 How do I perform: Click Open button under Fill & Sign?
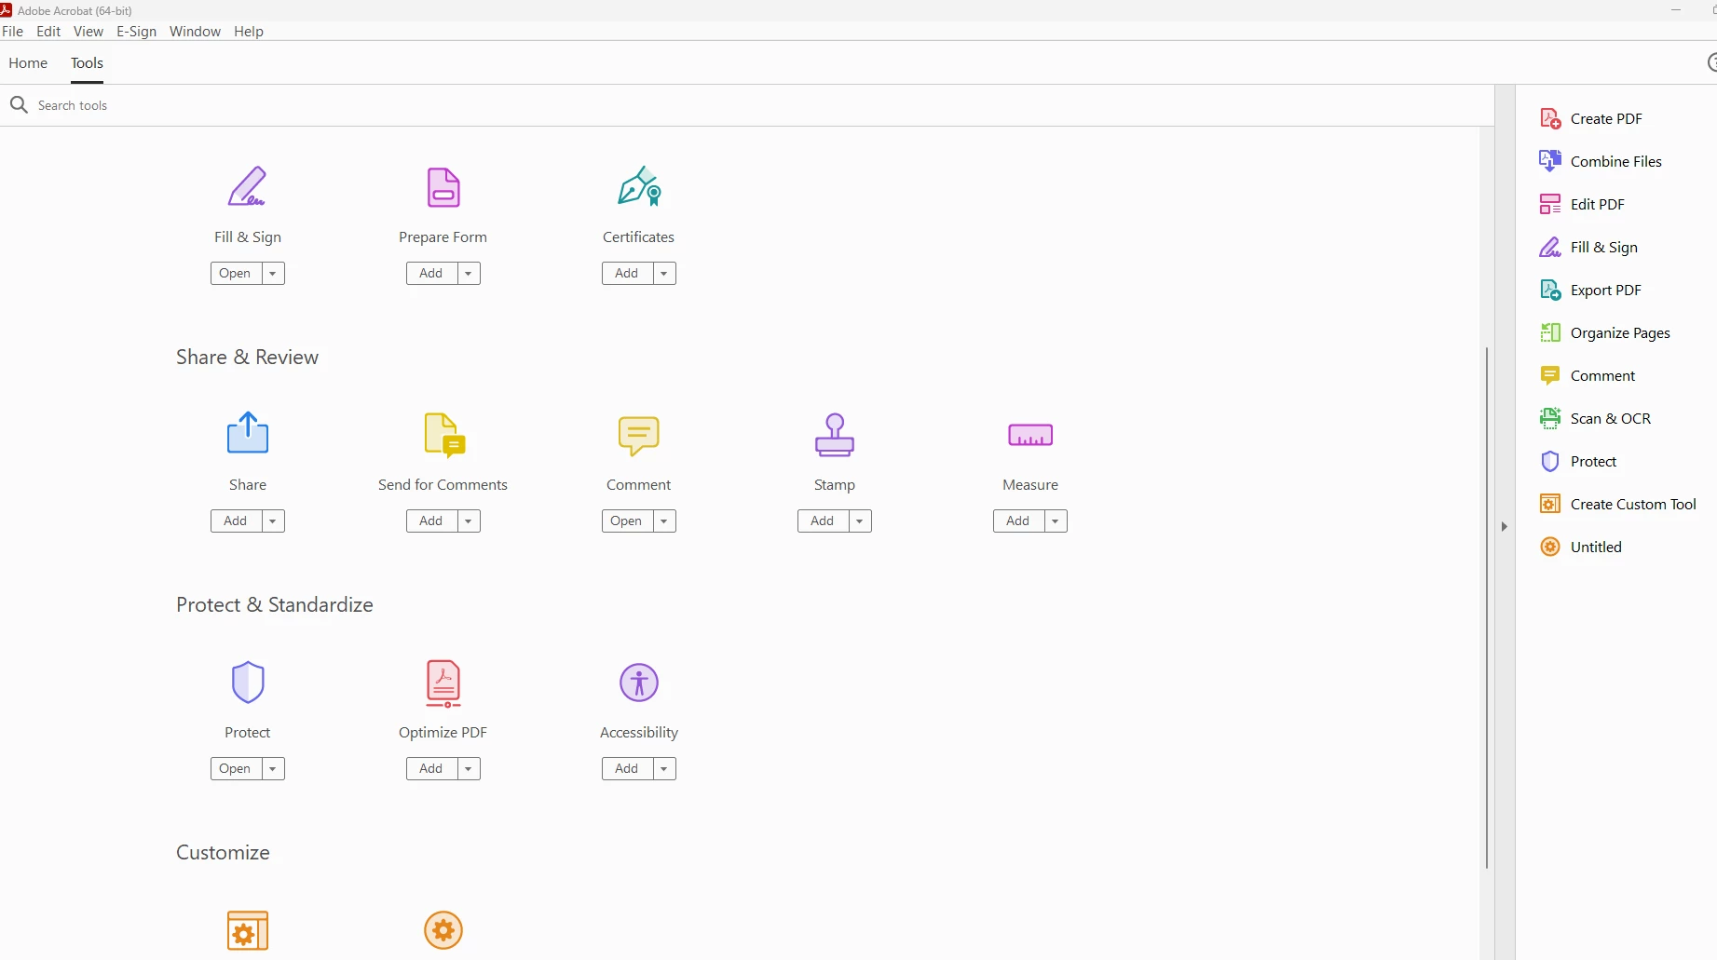point(236,274)
